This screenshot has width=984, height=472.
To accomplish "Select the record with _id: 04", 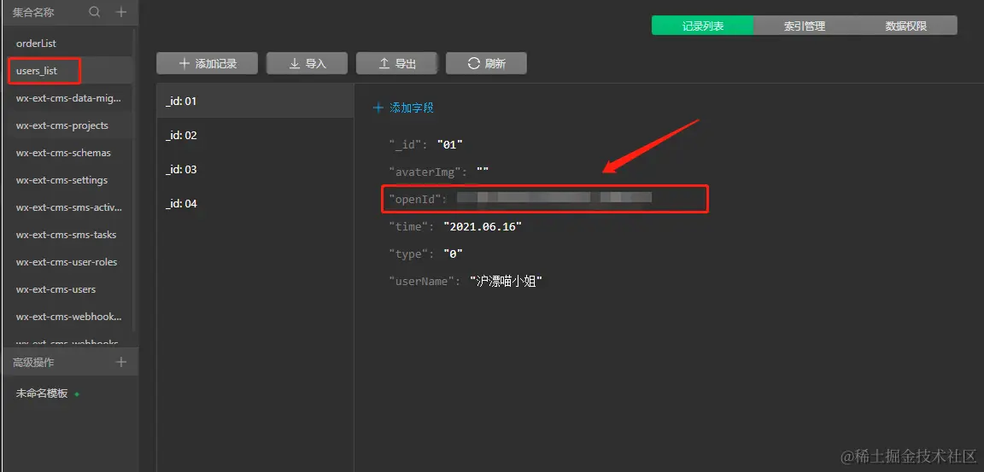I will [181, 204].
